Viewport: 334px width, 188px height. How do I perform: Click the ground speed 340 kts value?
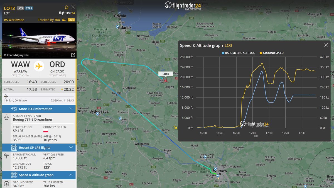coord(19,186)
